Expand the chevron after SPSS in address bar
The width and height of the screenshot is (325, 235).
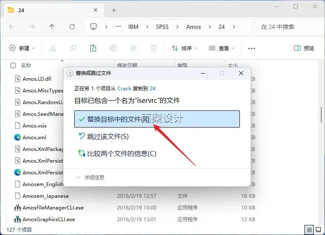point(177,27)
